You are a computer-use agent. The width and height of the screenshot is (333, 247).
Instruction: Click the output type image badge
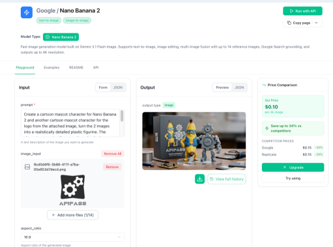[169, 105]
